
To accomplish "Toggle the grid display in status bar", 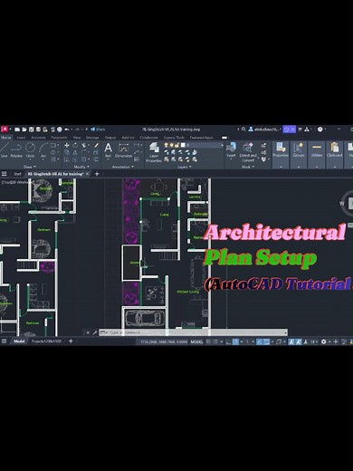I will coord(208,341).
